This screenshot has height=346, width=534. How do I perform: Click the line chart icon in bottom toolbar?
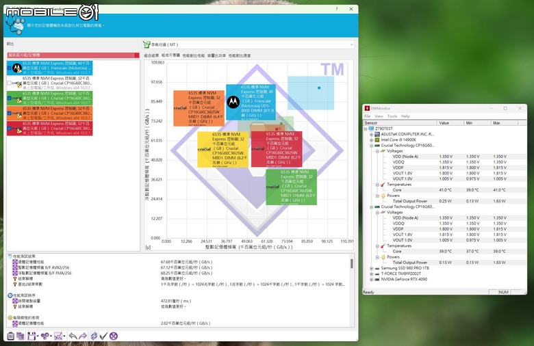(x=58, y=336)
